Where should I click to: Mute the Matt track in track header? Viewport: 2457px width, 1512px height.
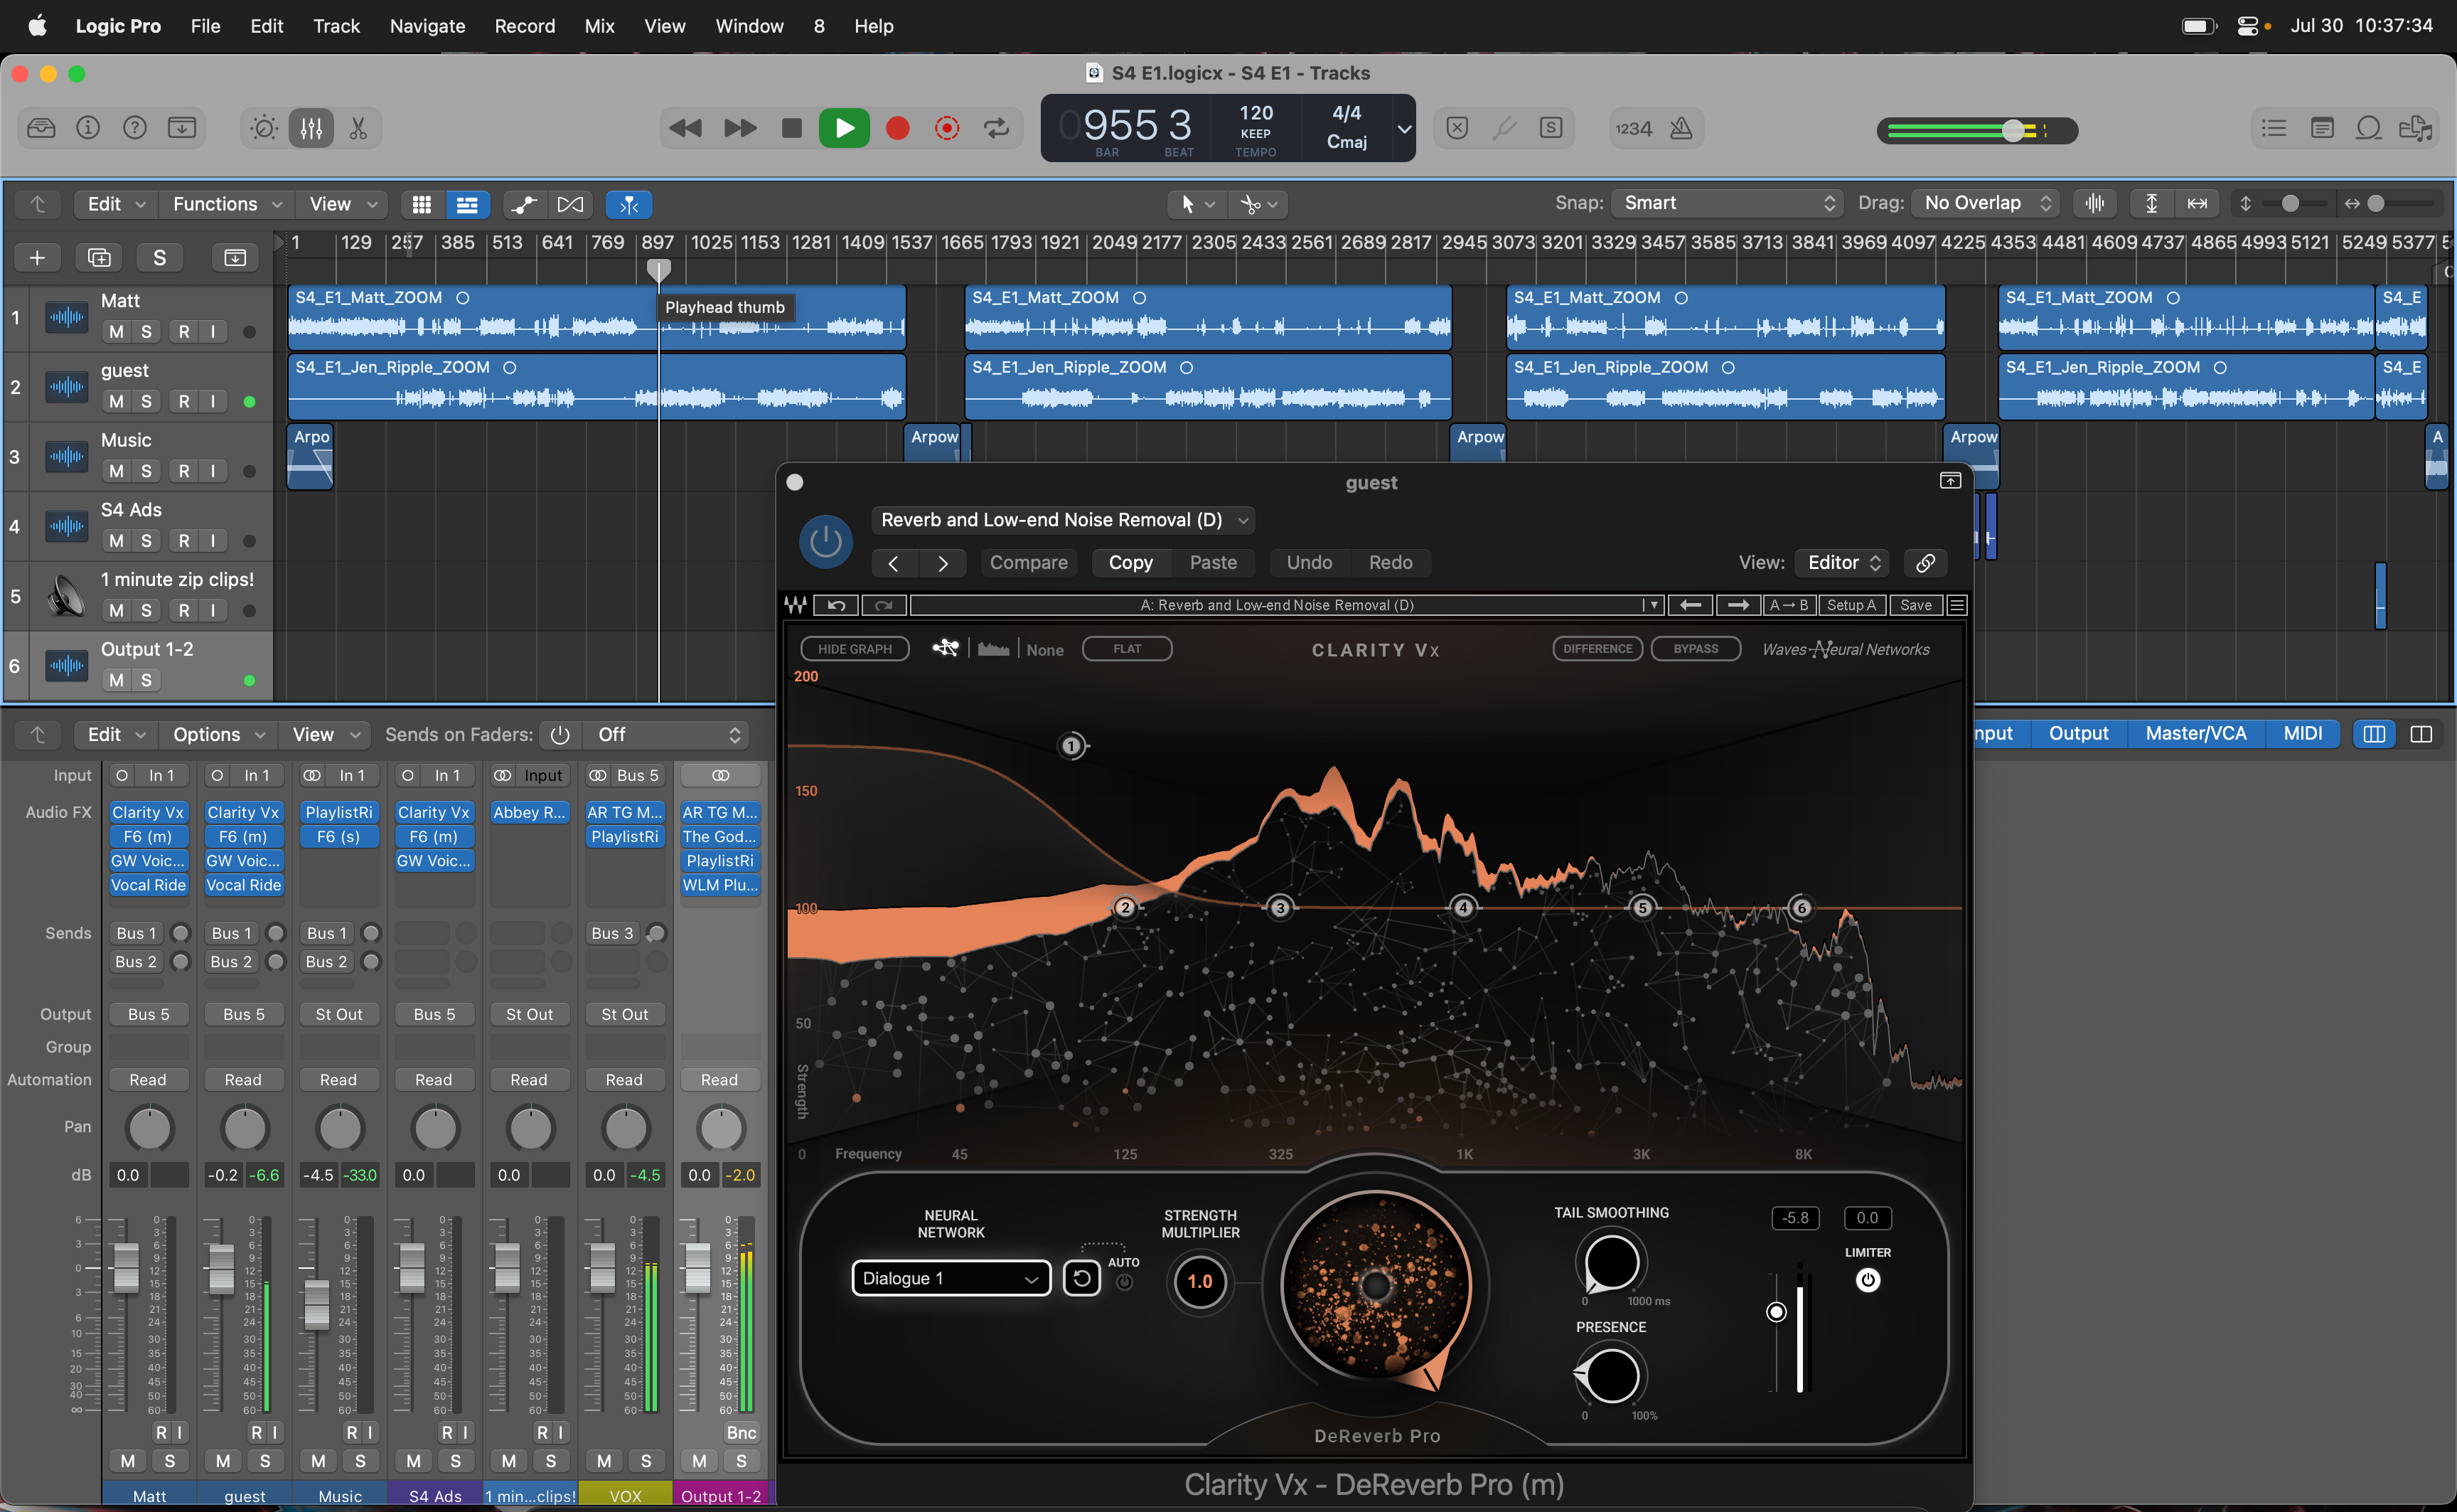pyautogui.click(x=117, y=331)
